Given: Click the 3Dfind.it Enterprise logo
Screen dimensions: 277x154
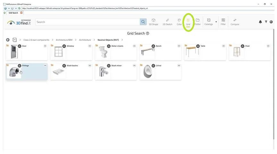Looking at the screenshot, I should [x=19, y=22].
